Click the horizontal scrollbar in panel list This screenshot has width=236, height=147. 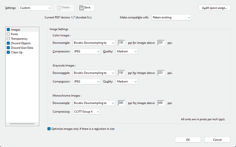[22, 124]
